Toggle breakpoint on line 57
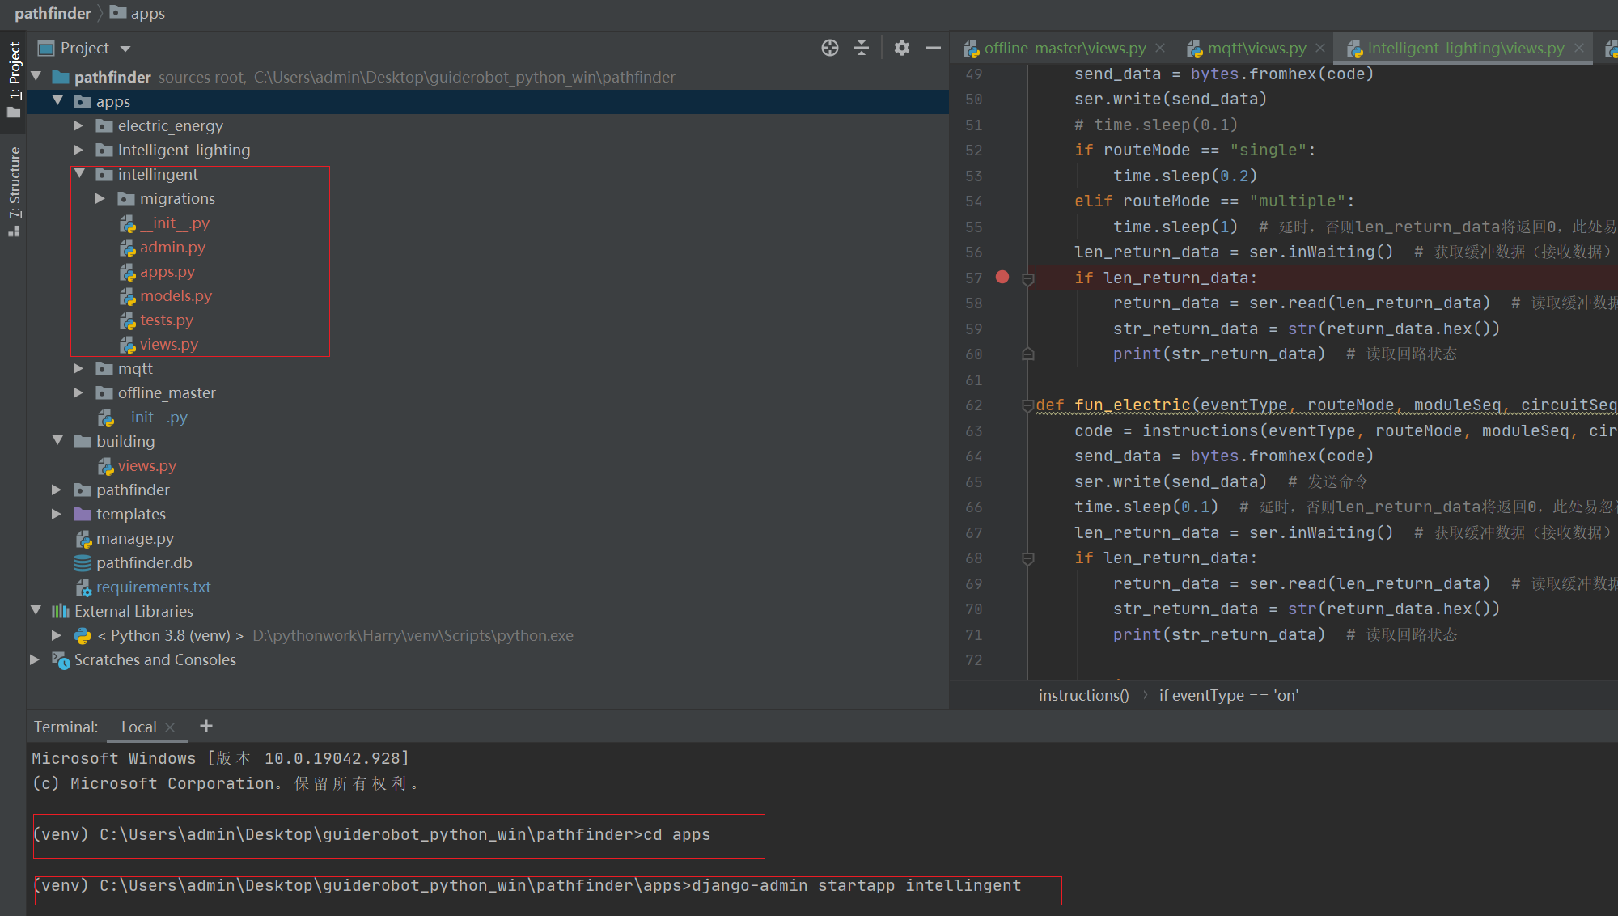This screenshot has width=1618, height=916. point(1002,278)
